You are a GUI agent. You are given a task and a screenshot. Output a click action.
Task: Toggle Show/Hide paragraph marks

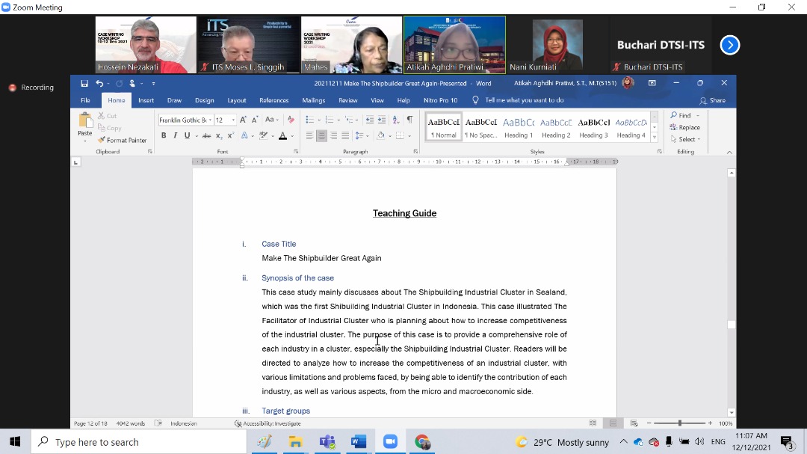point(409,120)
